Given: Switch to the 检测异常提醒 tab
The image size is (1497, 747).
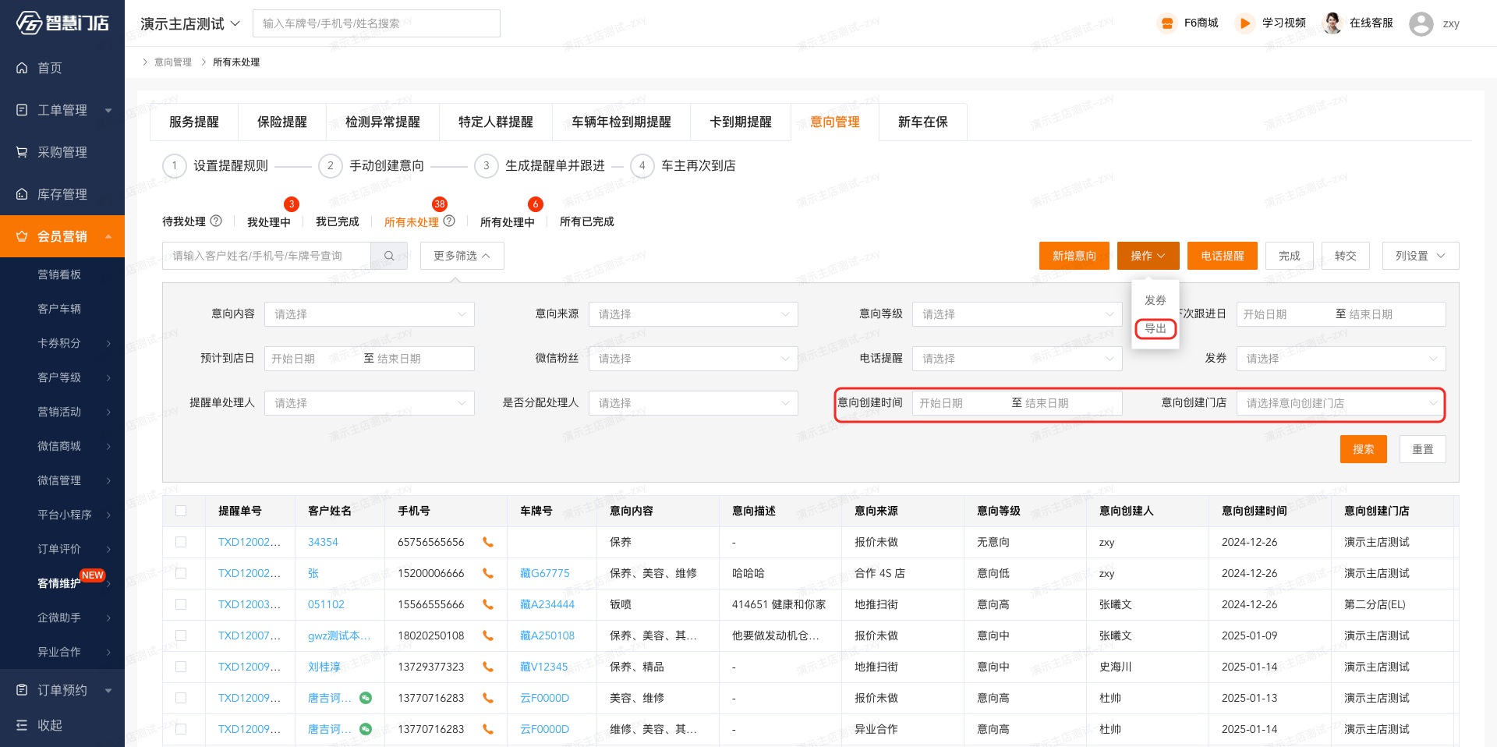Looking at the screenshot, I should tap(383, 122).
